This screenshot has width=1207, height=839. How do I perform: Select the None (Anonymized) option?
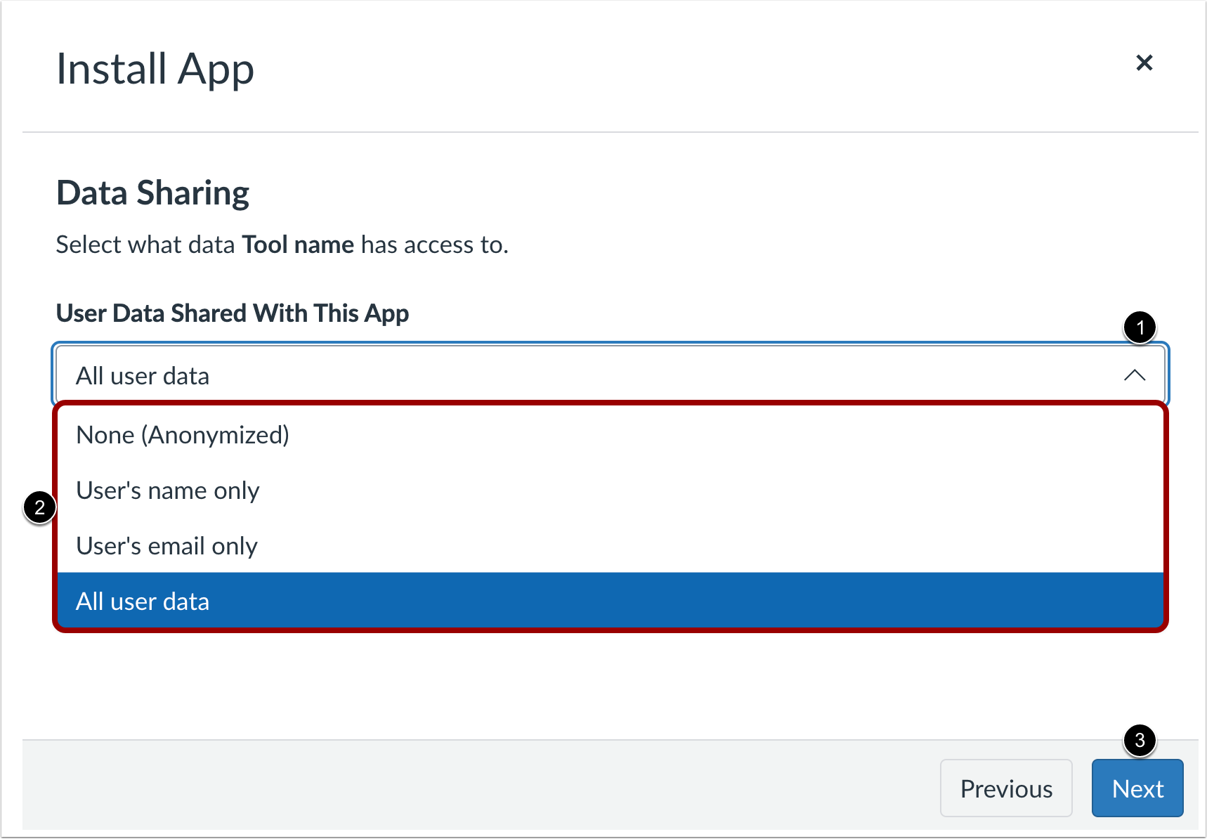click(x=183, y=434)
